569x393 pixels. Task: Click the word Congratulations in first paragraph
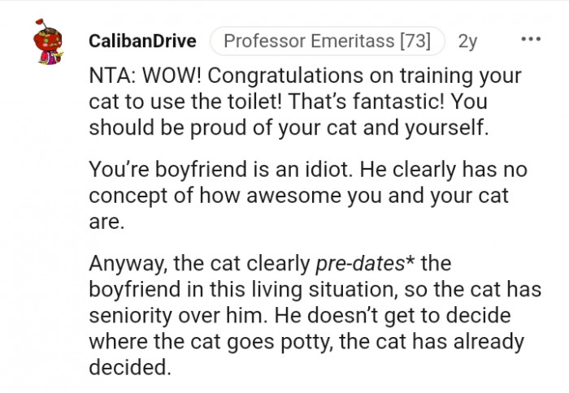285,76
